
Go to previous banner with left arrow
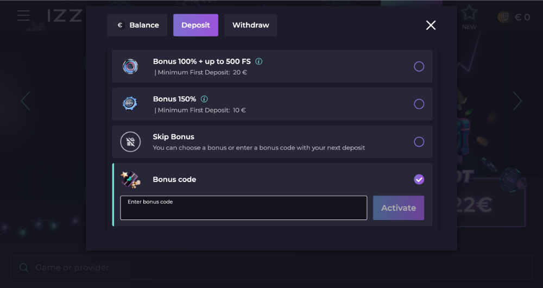(25, 101)
